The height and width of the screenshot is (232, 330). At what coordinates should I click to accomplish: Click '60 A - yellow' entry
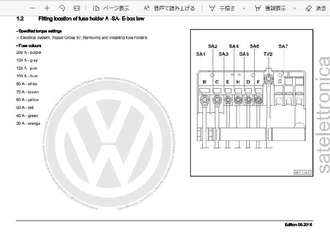pos(28,100)
